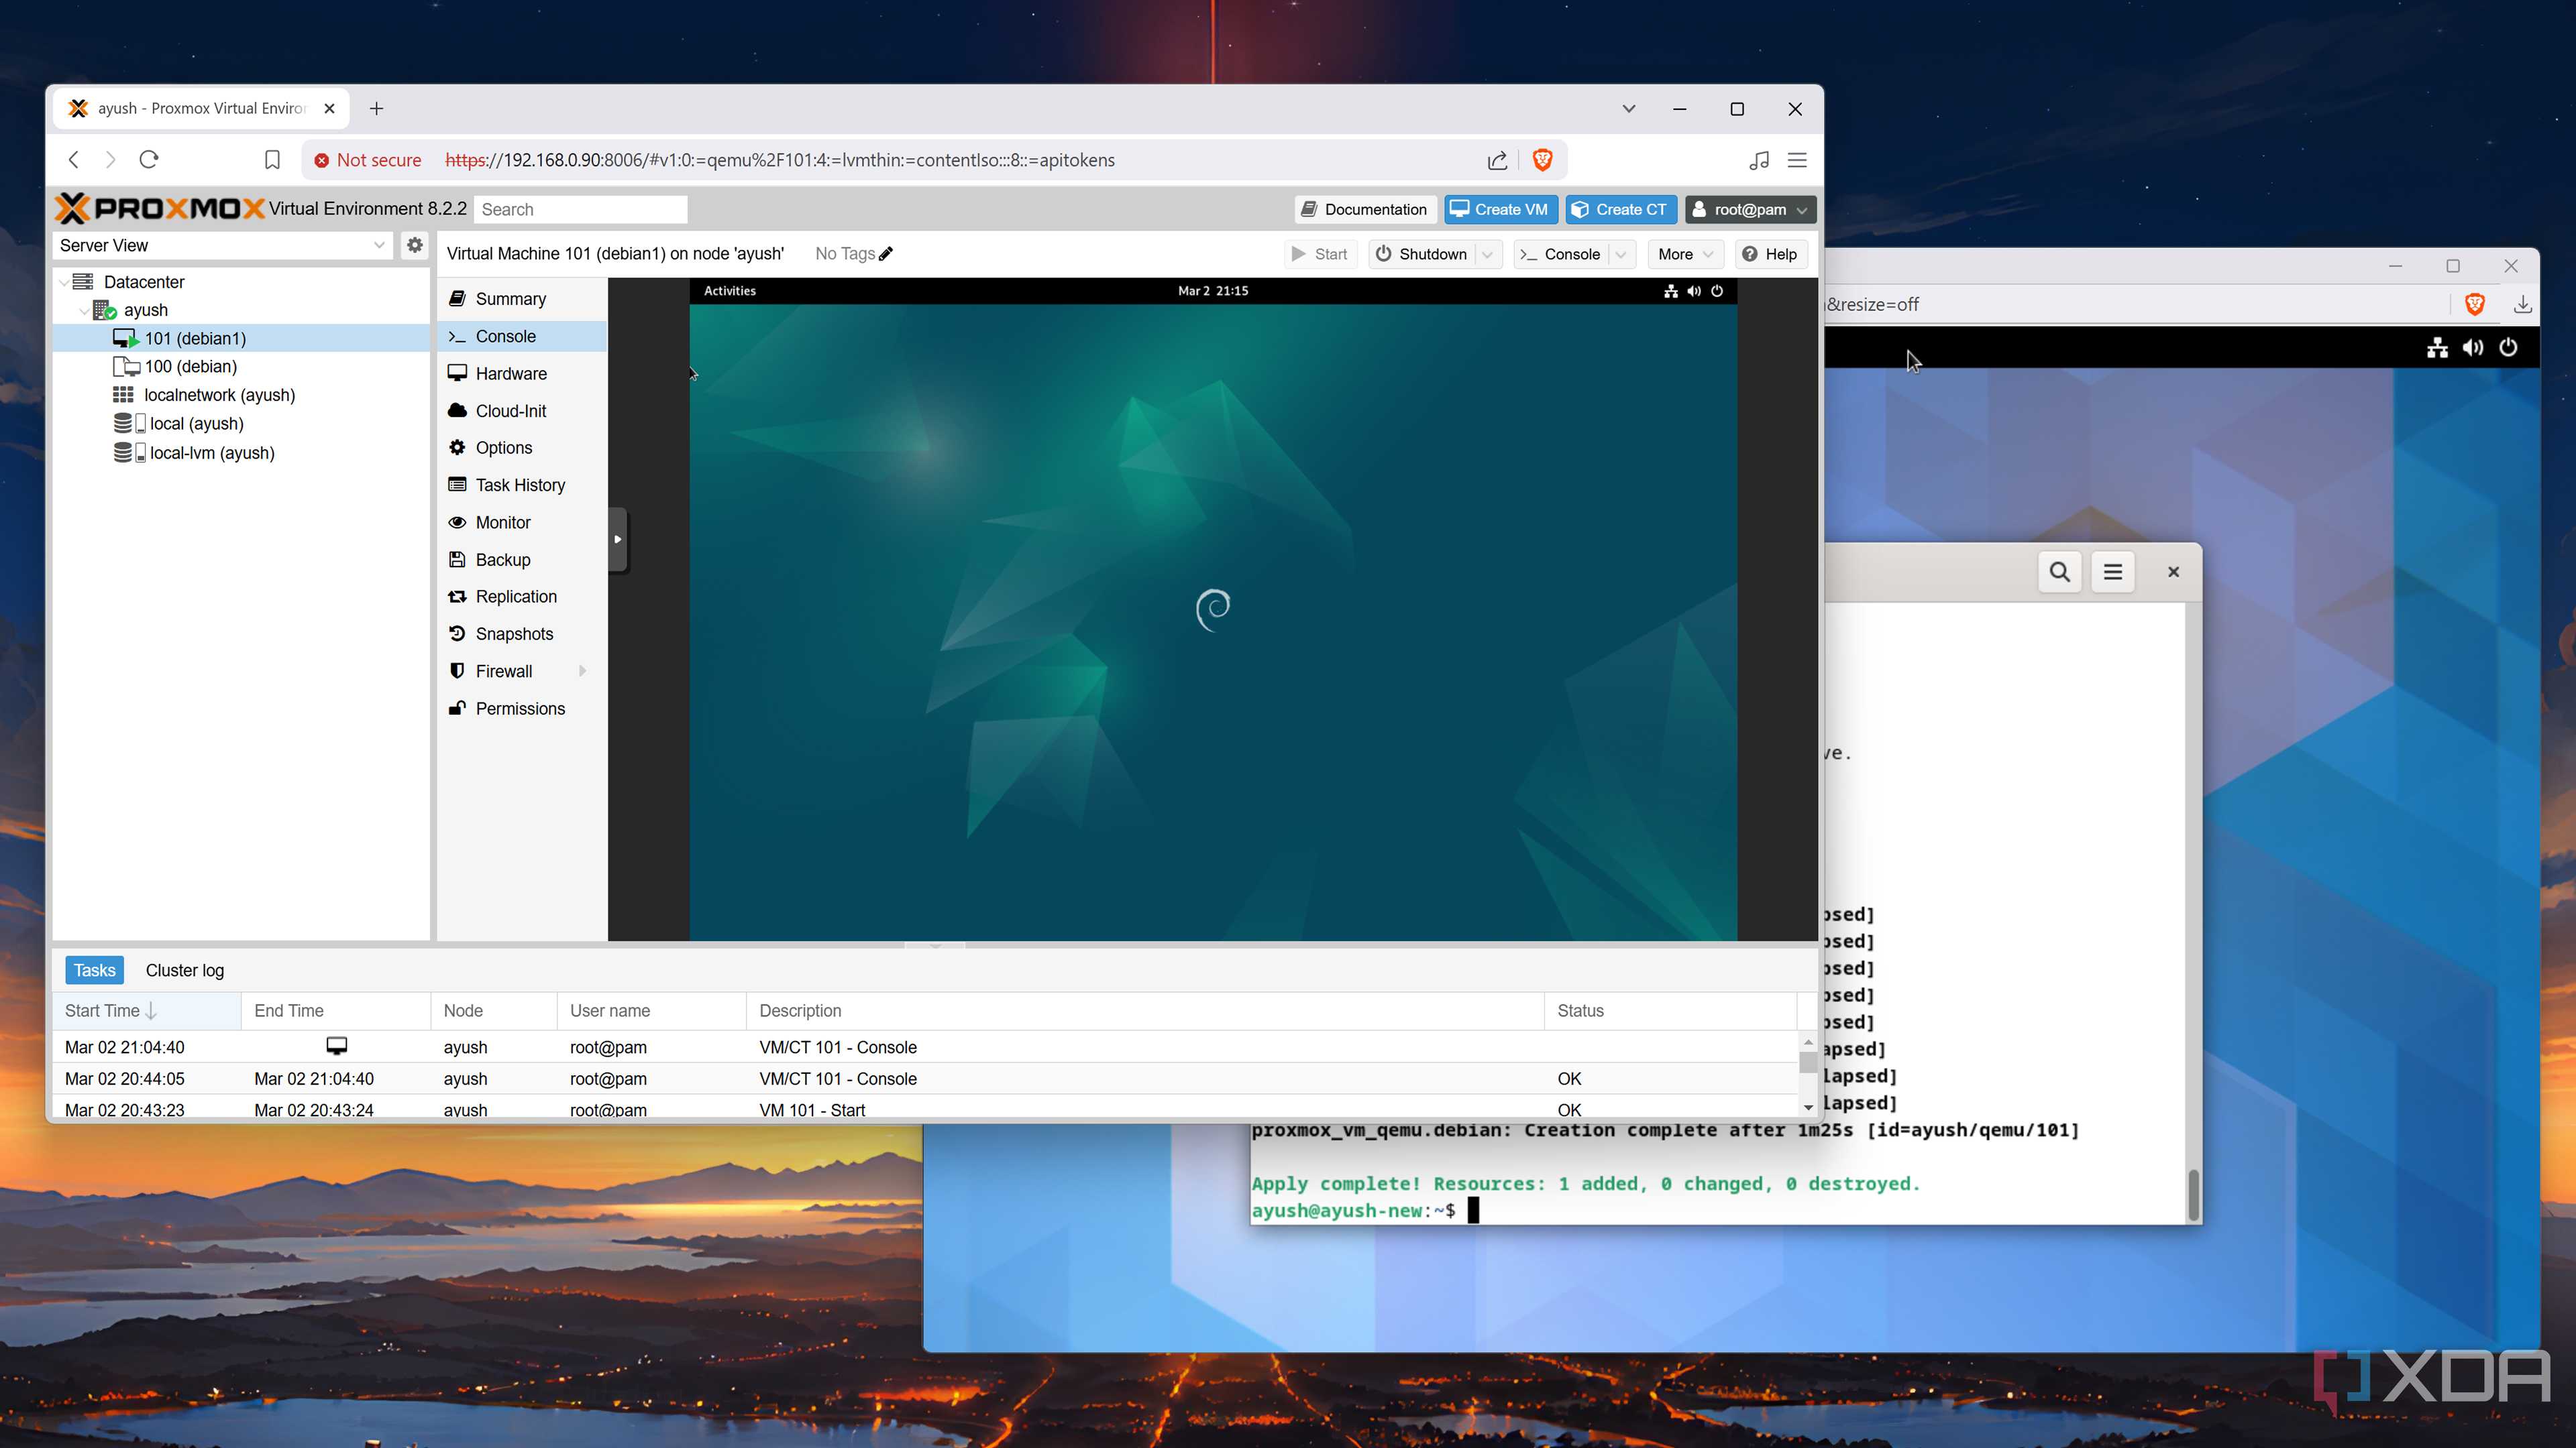Reload the Proxmox page
The height and width of the screenshot is (1448, 2576).
(149, 160)
